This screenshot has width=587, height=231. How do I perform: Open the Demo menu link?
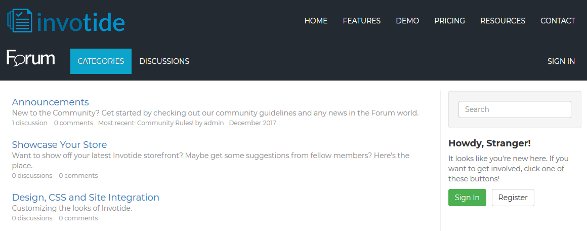click(407, 21)
